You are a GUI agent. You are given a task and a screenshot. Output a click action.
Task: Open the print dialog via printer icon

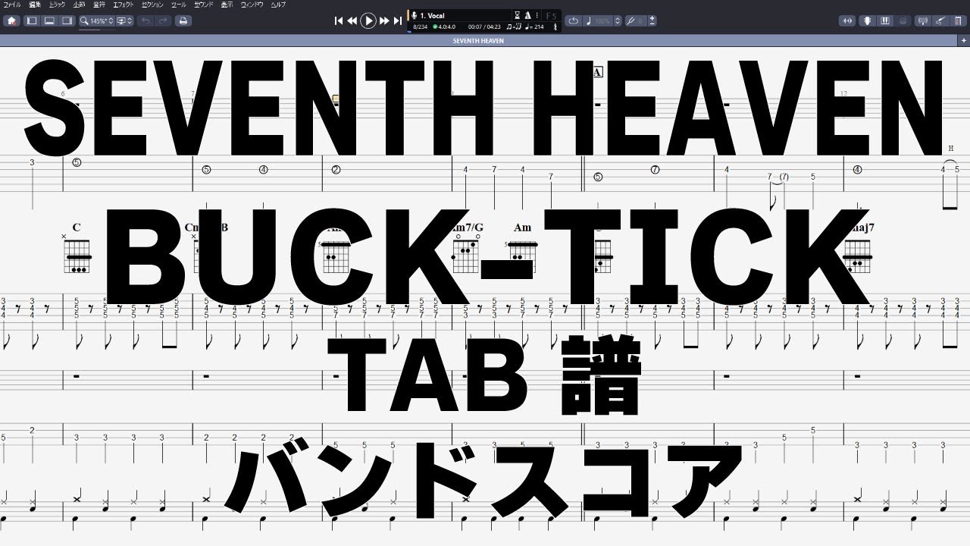coord(183,20)
